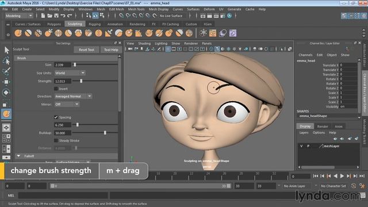Viewport: 368px width, 207px height.
Task: Go to start of playback range
Action: (x=316, y=176)
